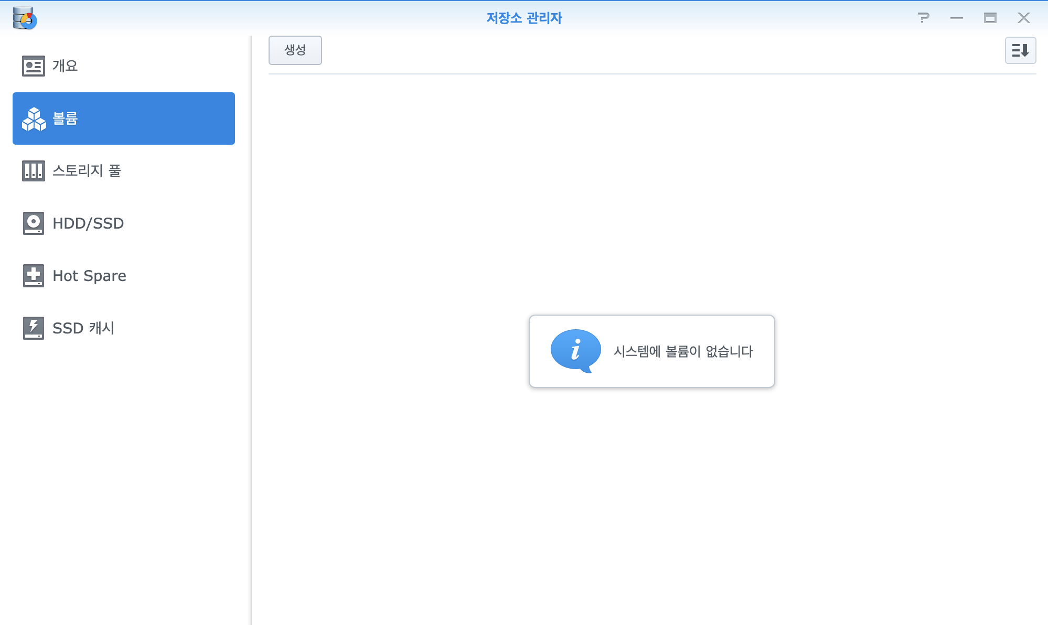1048x625 pixels.
Task: Click the Storage Manager app icon
Action: 25,18
